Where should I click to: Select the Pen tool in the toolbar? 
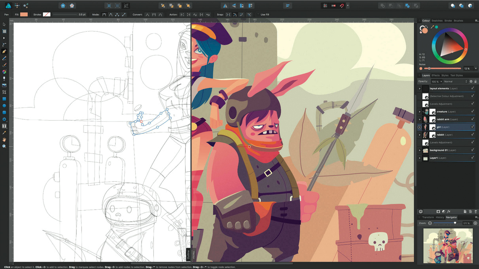tap(4, 51)
